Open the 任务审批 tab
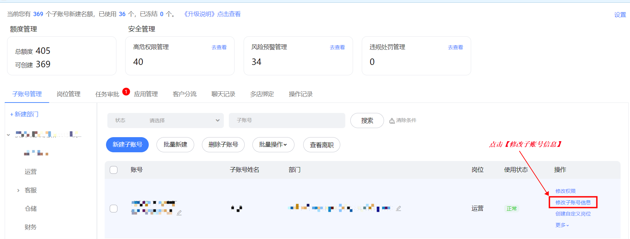 (x=107, y=94)
